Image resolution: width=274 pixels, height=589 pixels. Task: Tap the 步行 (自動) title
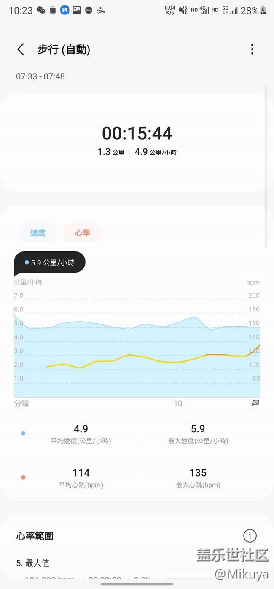[64, 49]
